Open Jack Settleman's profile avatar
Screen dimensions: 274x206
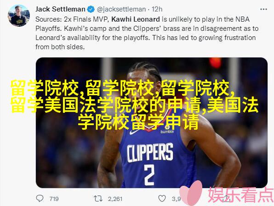click(x=19, y=16)
